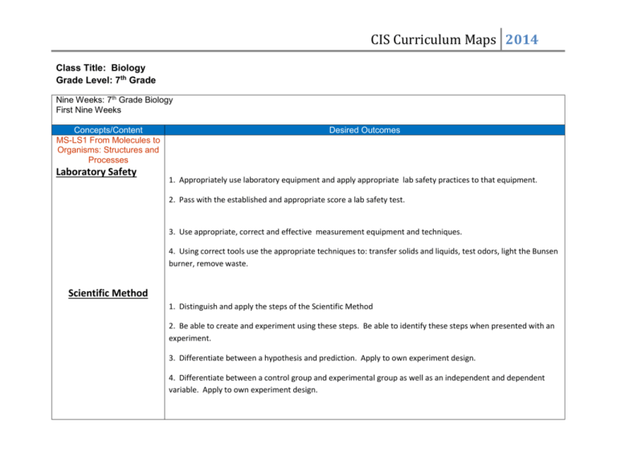Image resolution: width=617 pixels, height=476 pixels.
Task: Click 'Nine Weeks: 7th Grade Biology' text
Action: pos(114,100)
